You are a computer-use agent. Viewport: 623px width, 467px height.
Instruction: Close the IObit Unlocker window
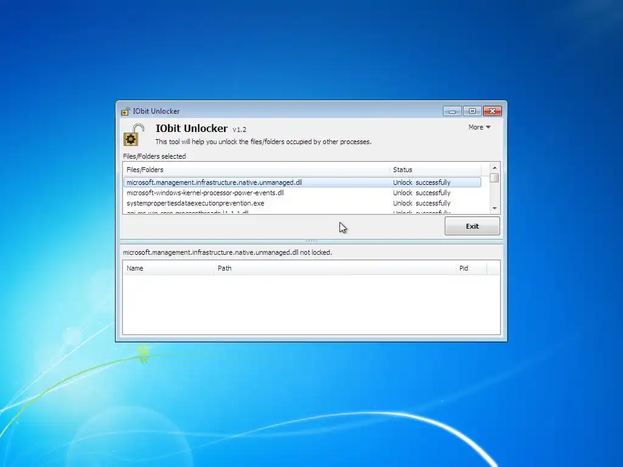492,111
